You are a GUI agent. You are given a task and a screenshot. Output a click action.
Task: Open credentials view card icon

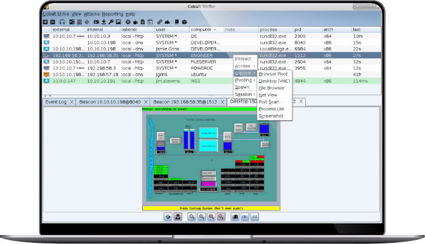pos(96,22)
